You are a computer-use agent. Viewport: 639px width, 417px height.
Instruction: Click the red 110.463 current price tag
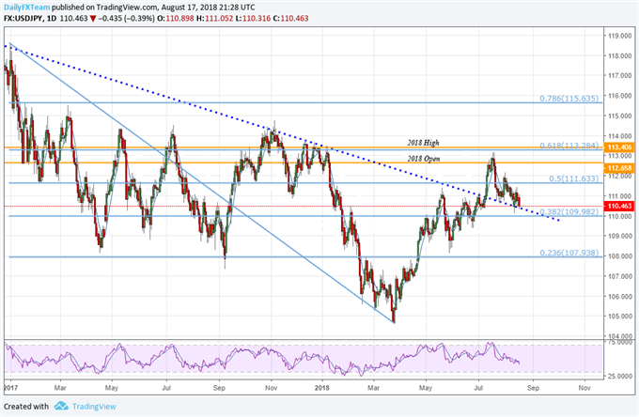[619, 206]
